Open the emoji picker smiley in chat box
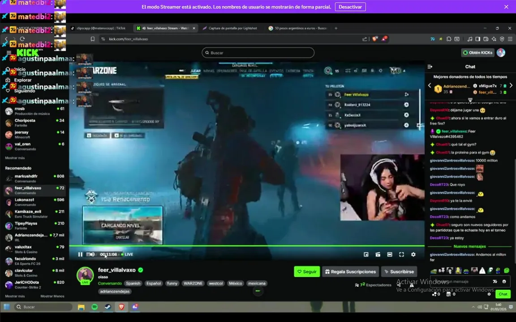The height and width of the screenshot is (322, 516). pyautogui.click(x=504, y=282)
